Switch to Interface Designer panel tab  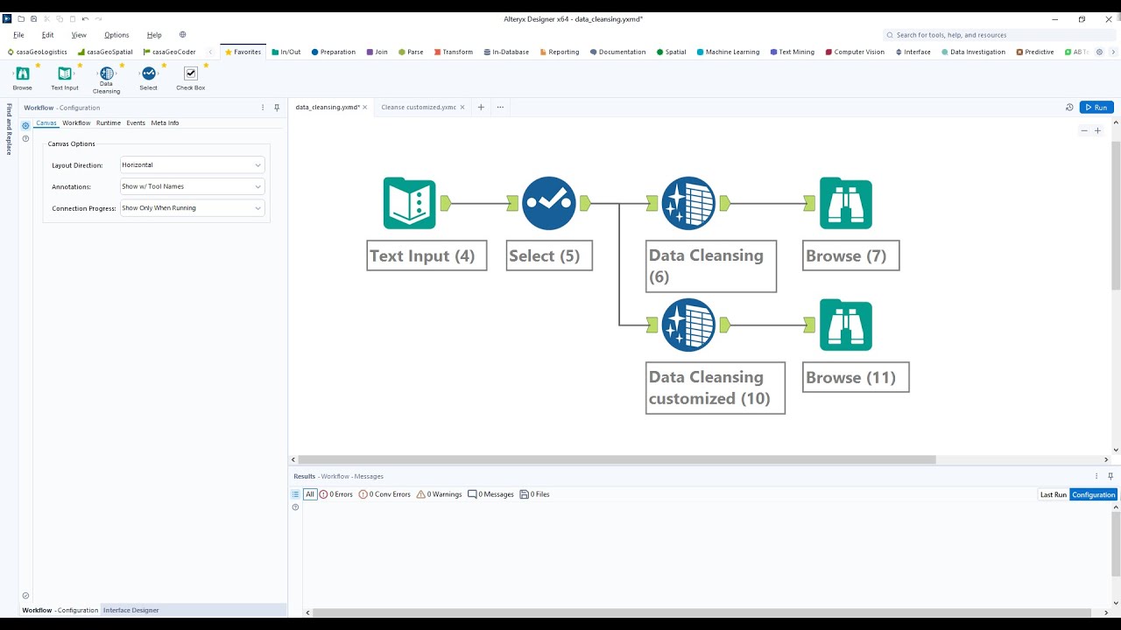(131, 610)
